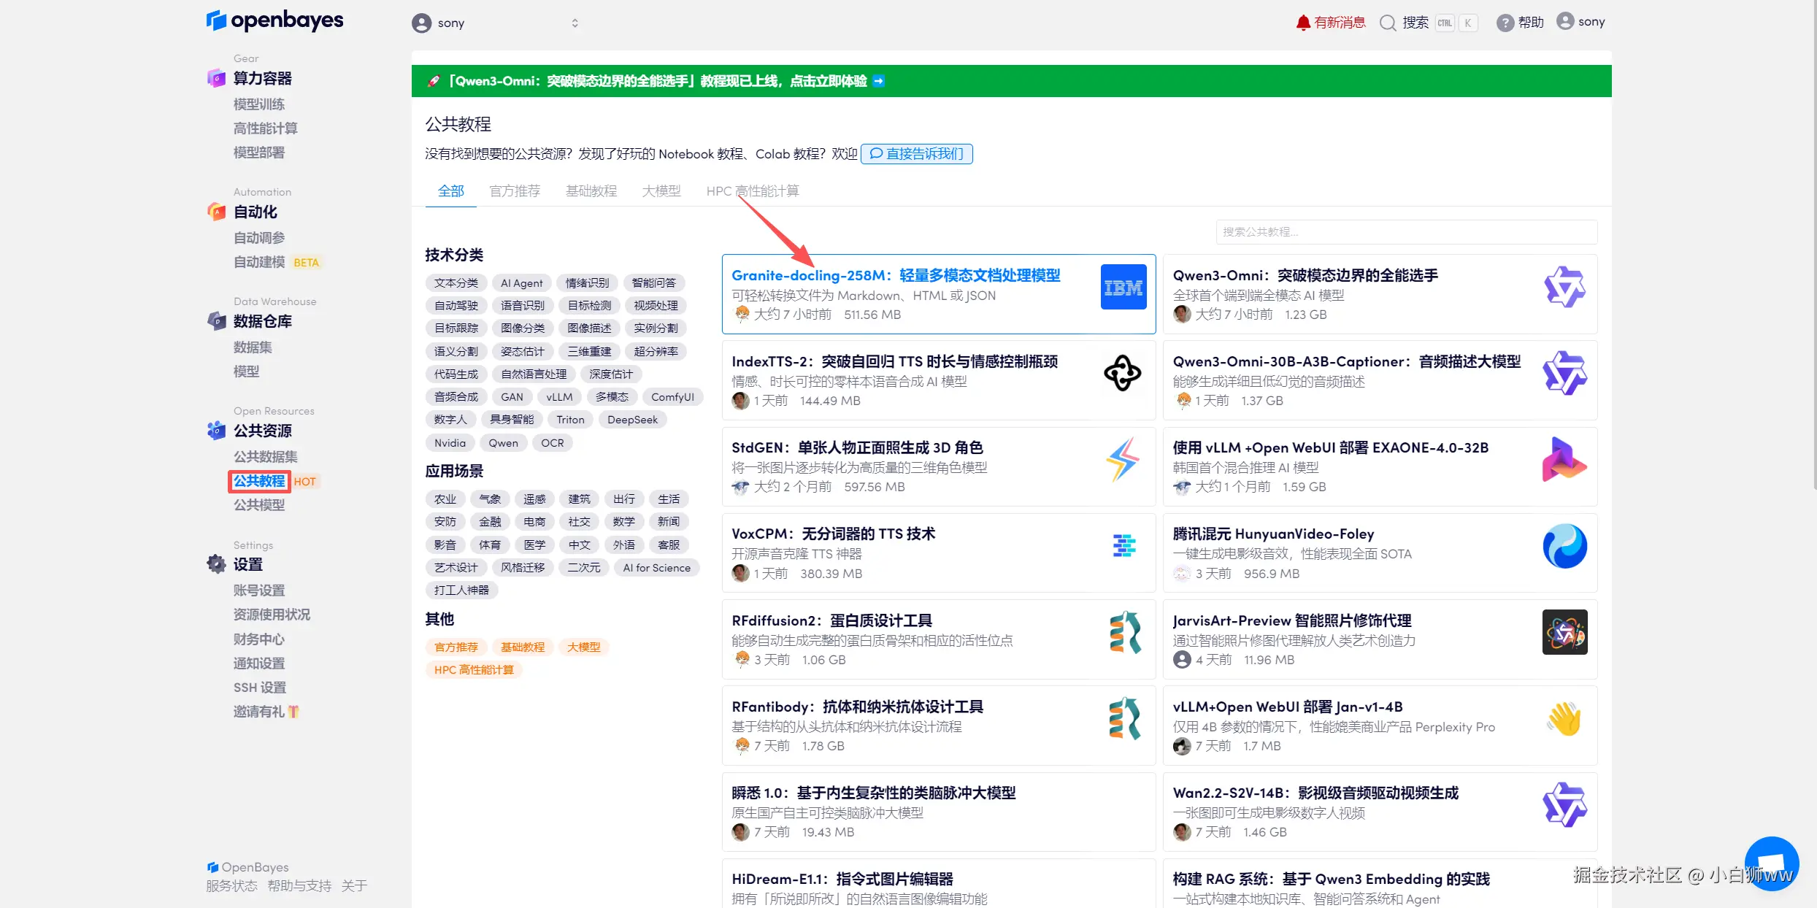The height and width of the screenshot is (908, 1817).
Task: Click the red notification bell icon
Action: tap(1303, 23)
